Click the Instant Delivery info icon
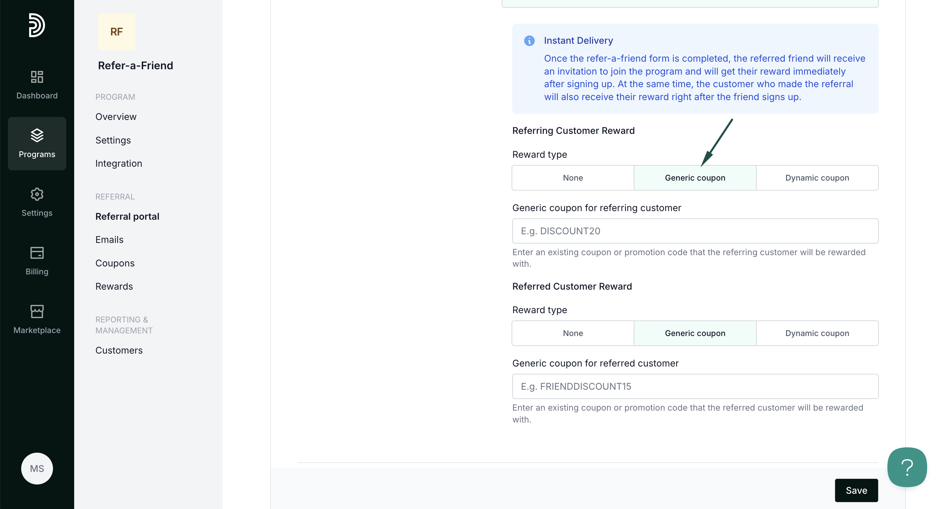This screenshot has width=949, height=509. (x=529, y=40)
